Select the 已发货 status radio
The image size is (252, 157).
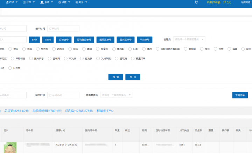82,59
